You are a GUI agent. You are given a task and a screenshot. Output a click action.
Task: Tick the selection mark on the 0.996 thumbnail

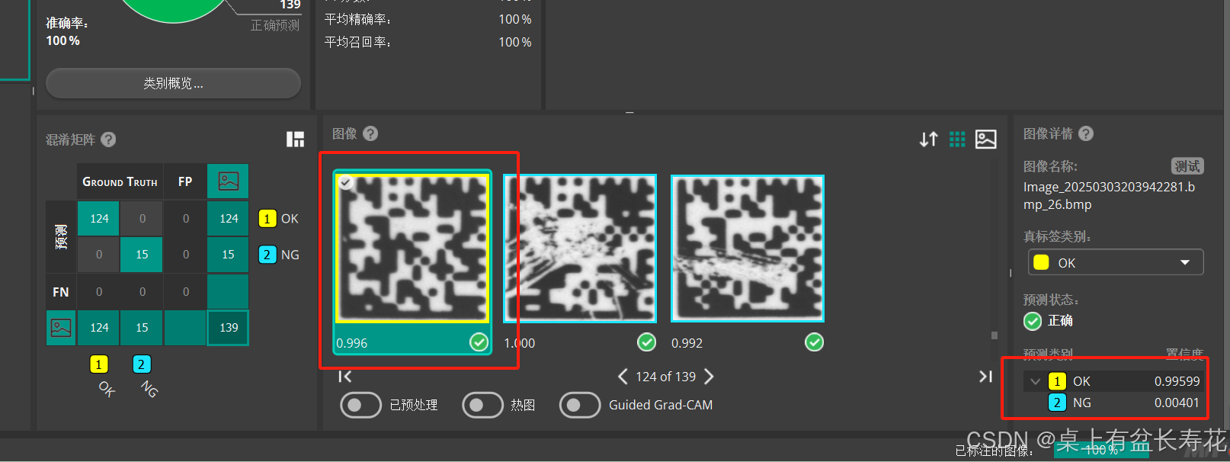(x=345, y=182)
